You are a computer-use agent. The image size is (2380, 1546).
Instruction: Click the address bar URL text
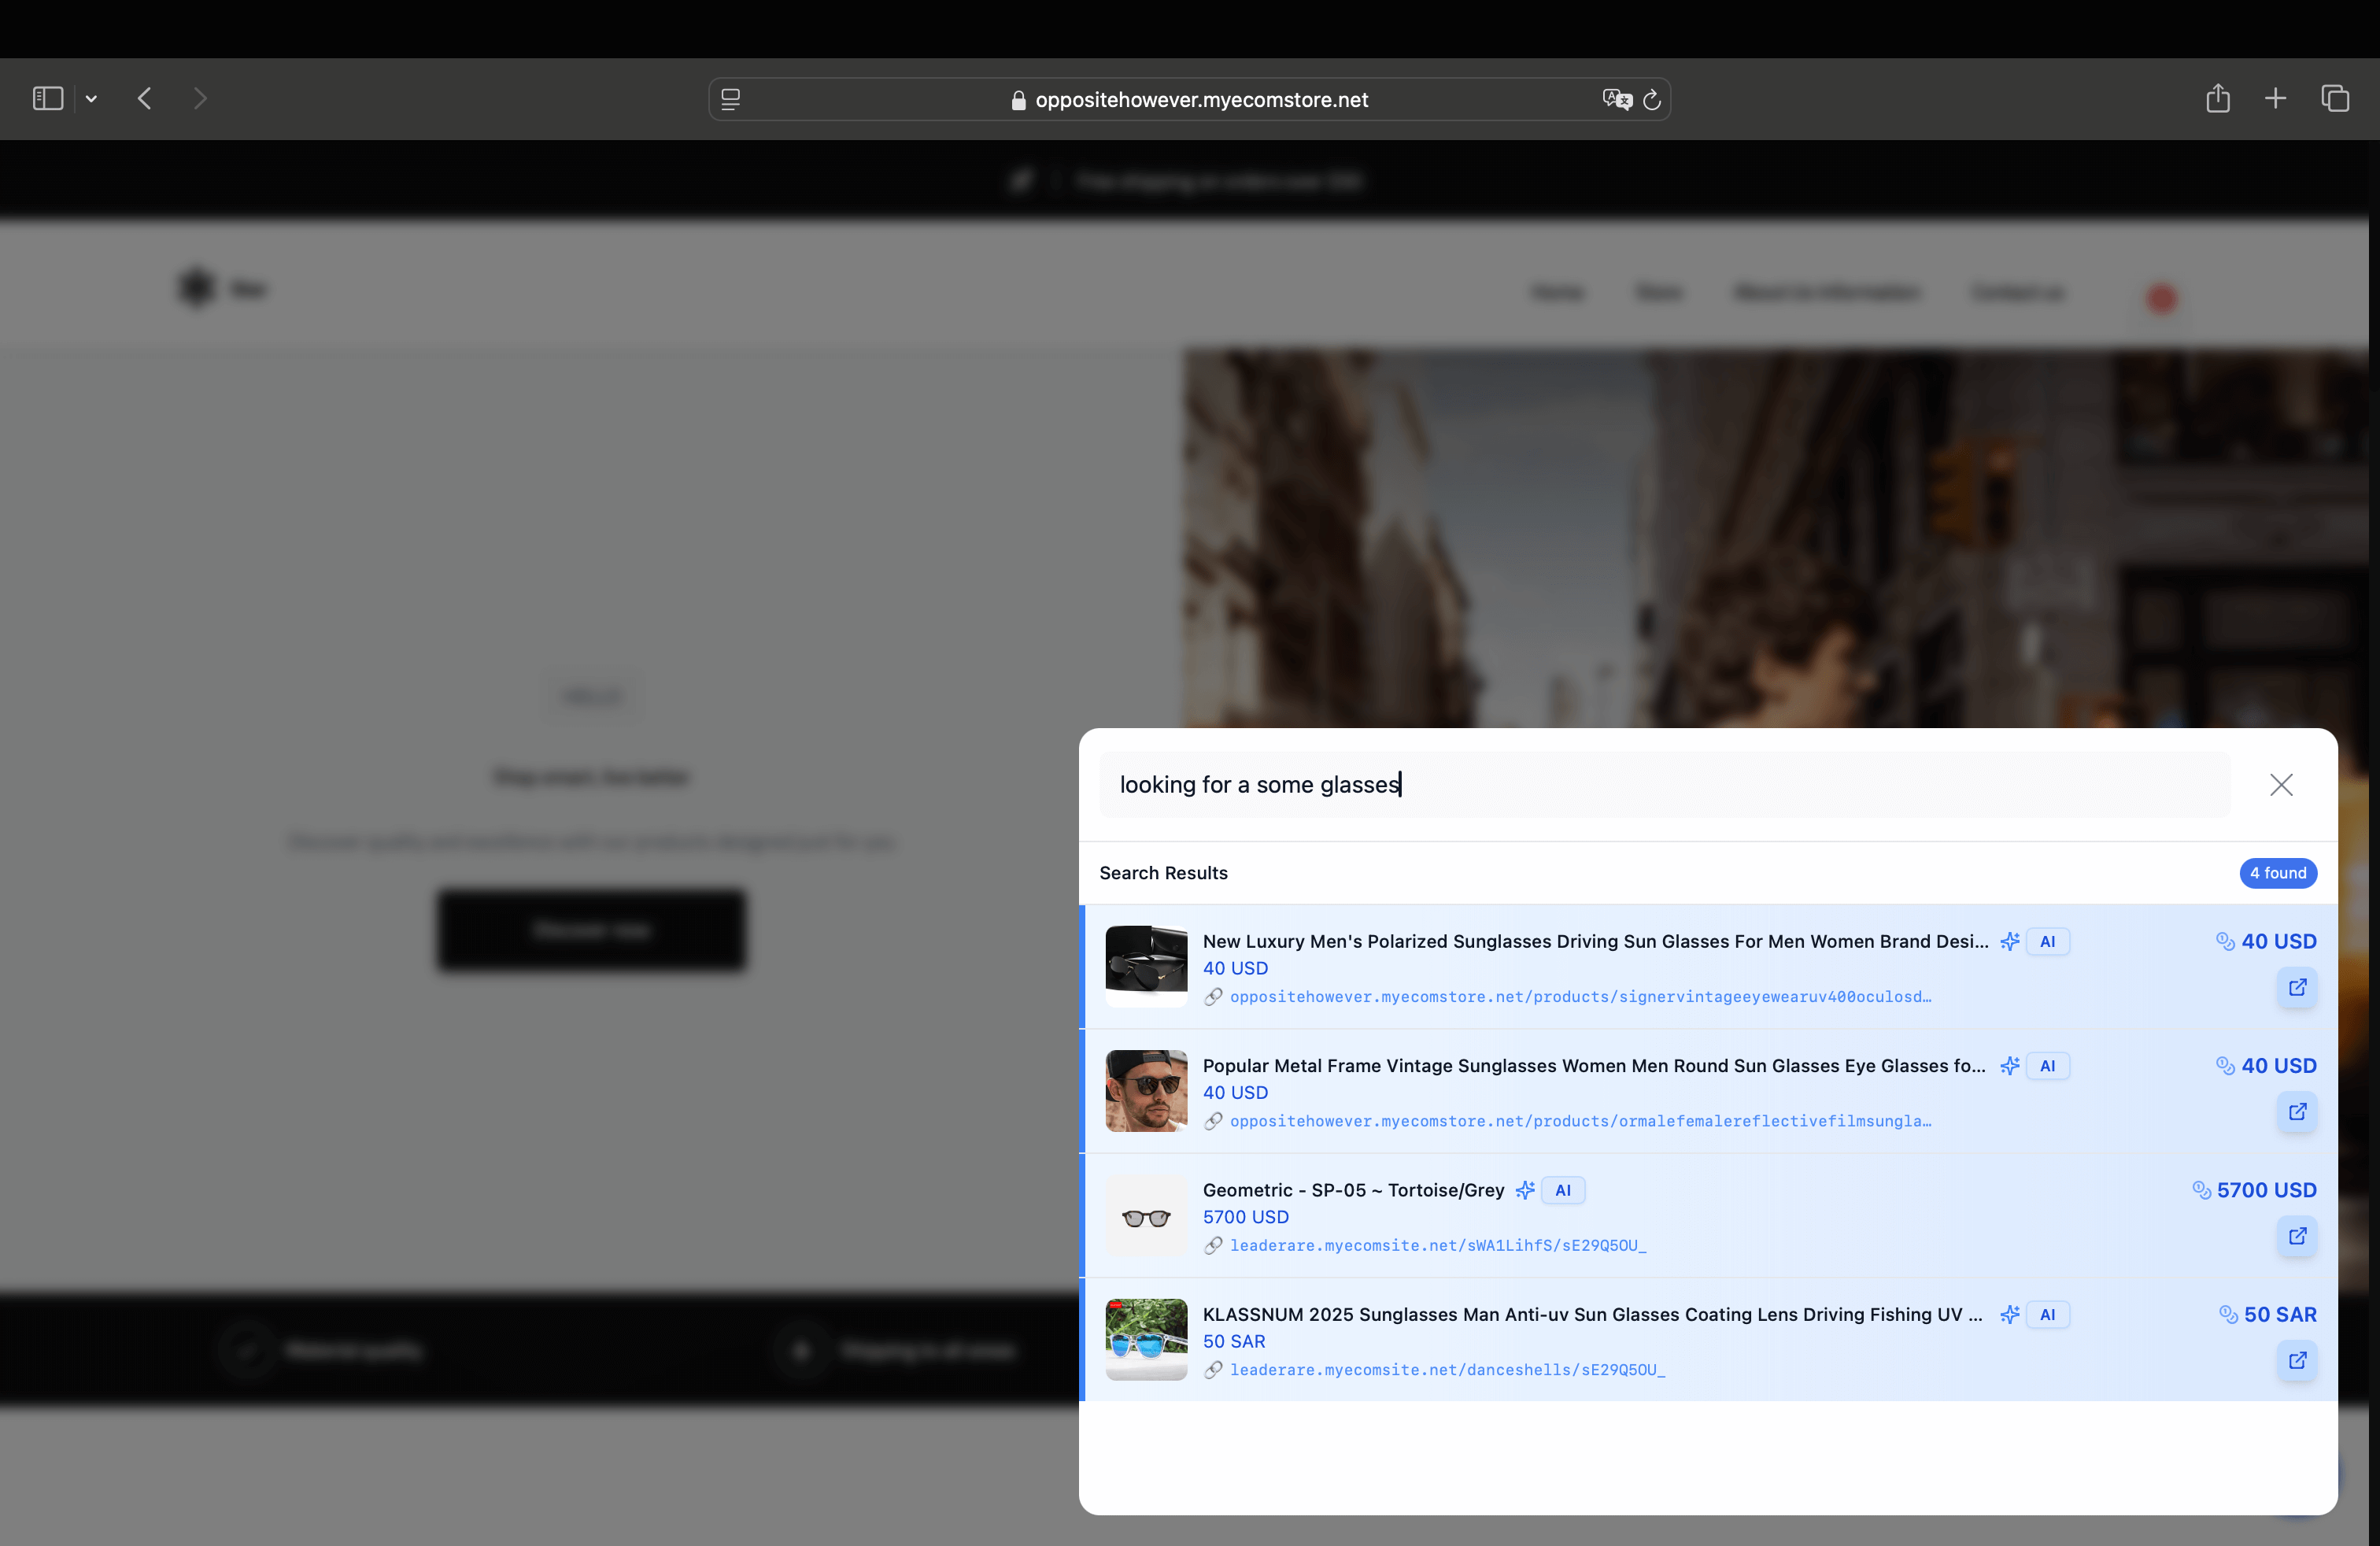click(x=1201, y=100)
